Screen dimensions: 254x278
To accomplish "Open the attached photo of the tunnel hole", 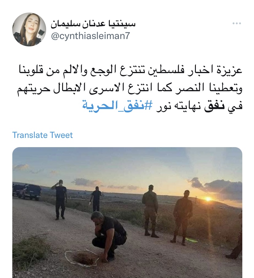I will tap(127, 212).
